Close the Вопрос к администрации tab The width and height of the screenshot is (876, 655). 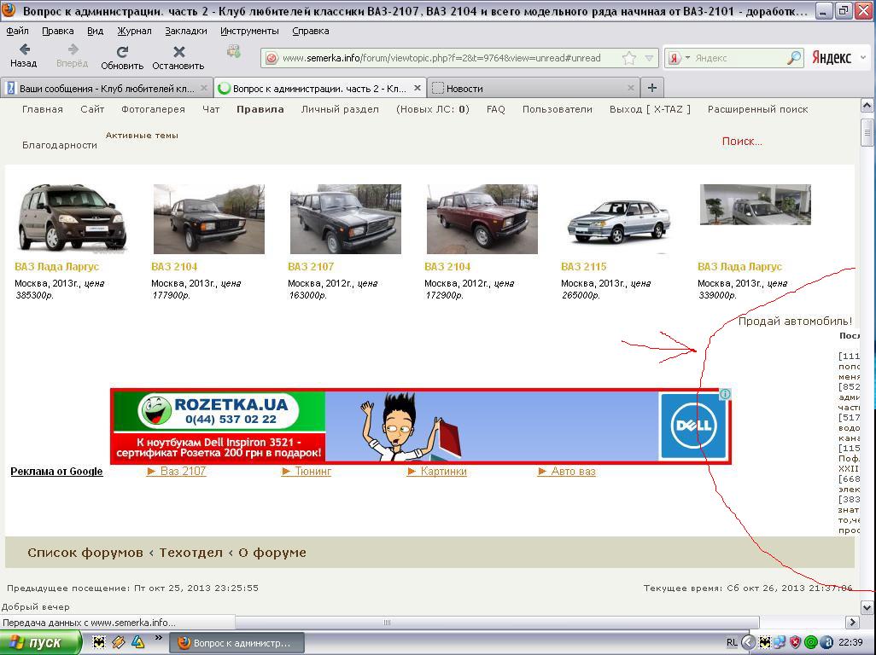pos(418,88)
